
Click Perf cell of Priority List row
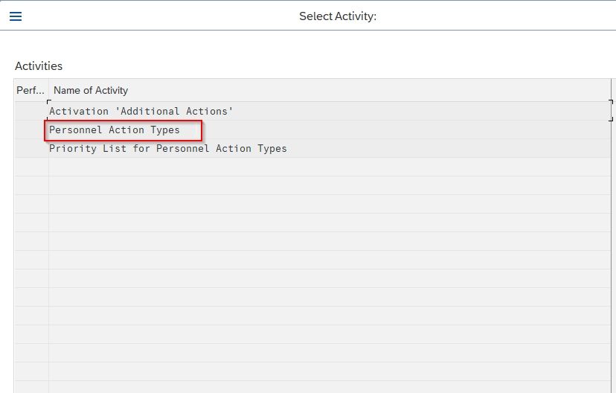[31, 149]
